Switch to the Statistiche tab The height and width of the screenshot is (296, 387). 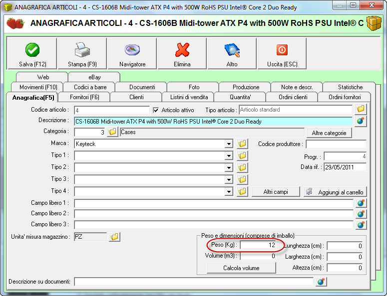350,87
